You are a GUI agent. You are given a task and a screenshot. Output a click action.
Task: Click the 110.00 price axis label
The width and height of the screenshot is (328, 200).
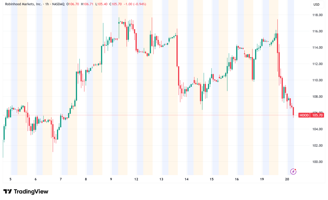(317, 80)
